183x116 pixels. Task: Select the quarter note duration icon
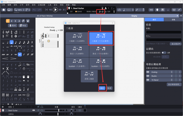(12, 42)
